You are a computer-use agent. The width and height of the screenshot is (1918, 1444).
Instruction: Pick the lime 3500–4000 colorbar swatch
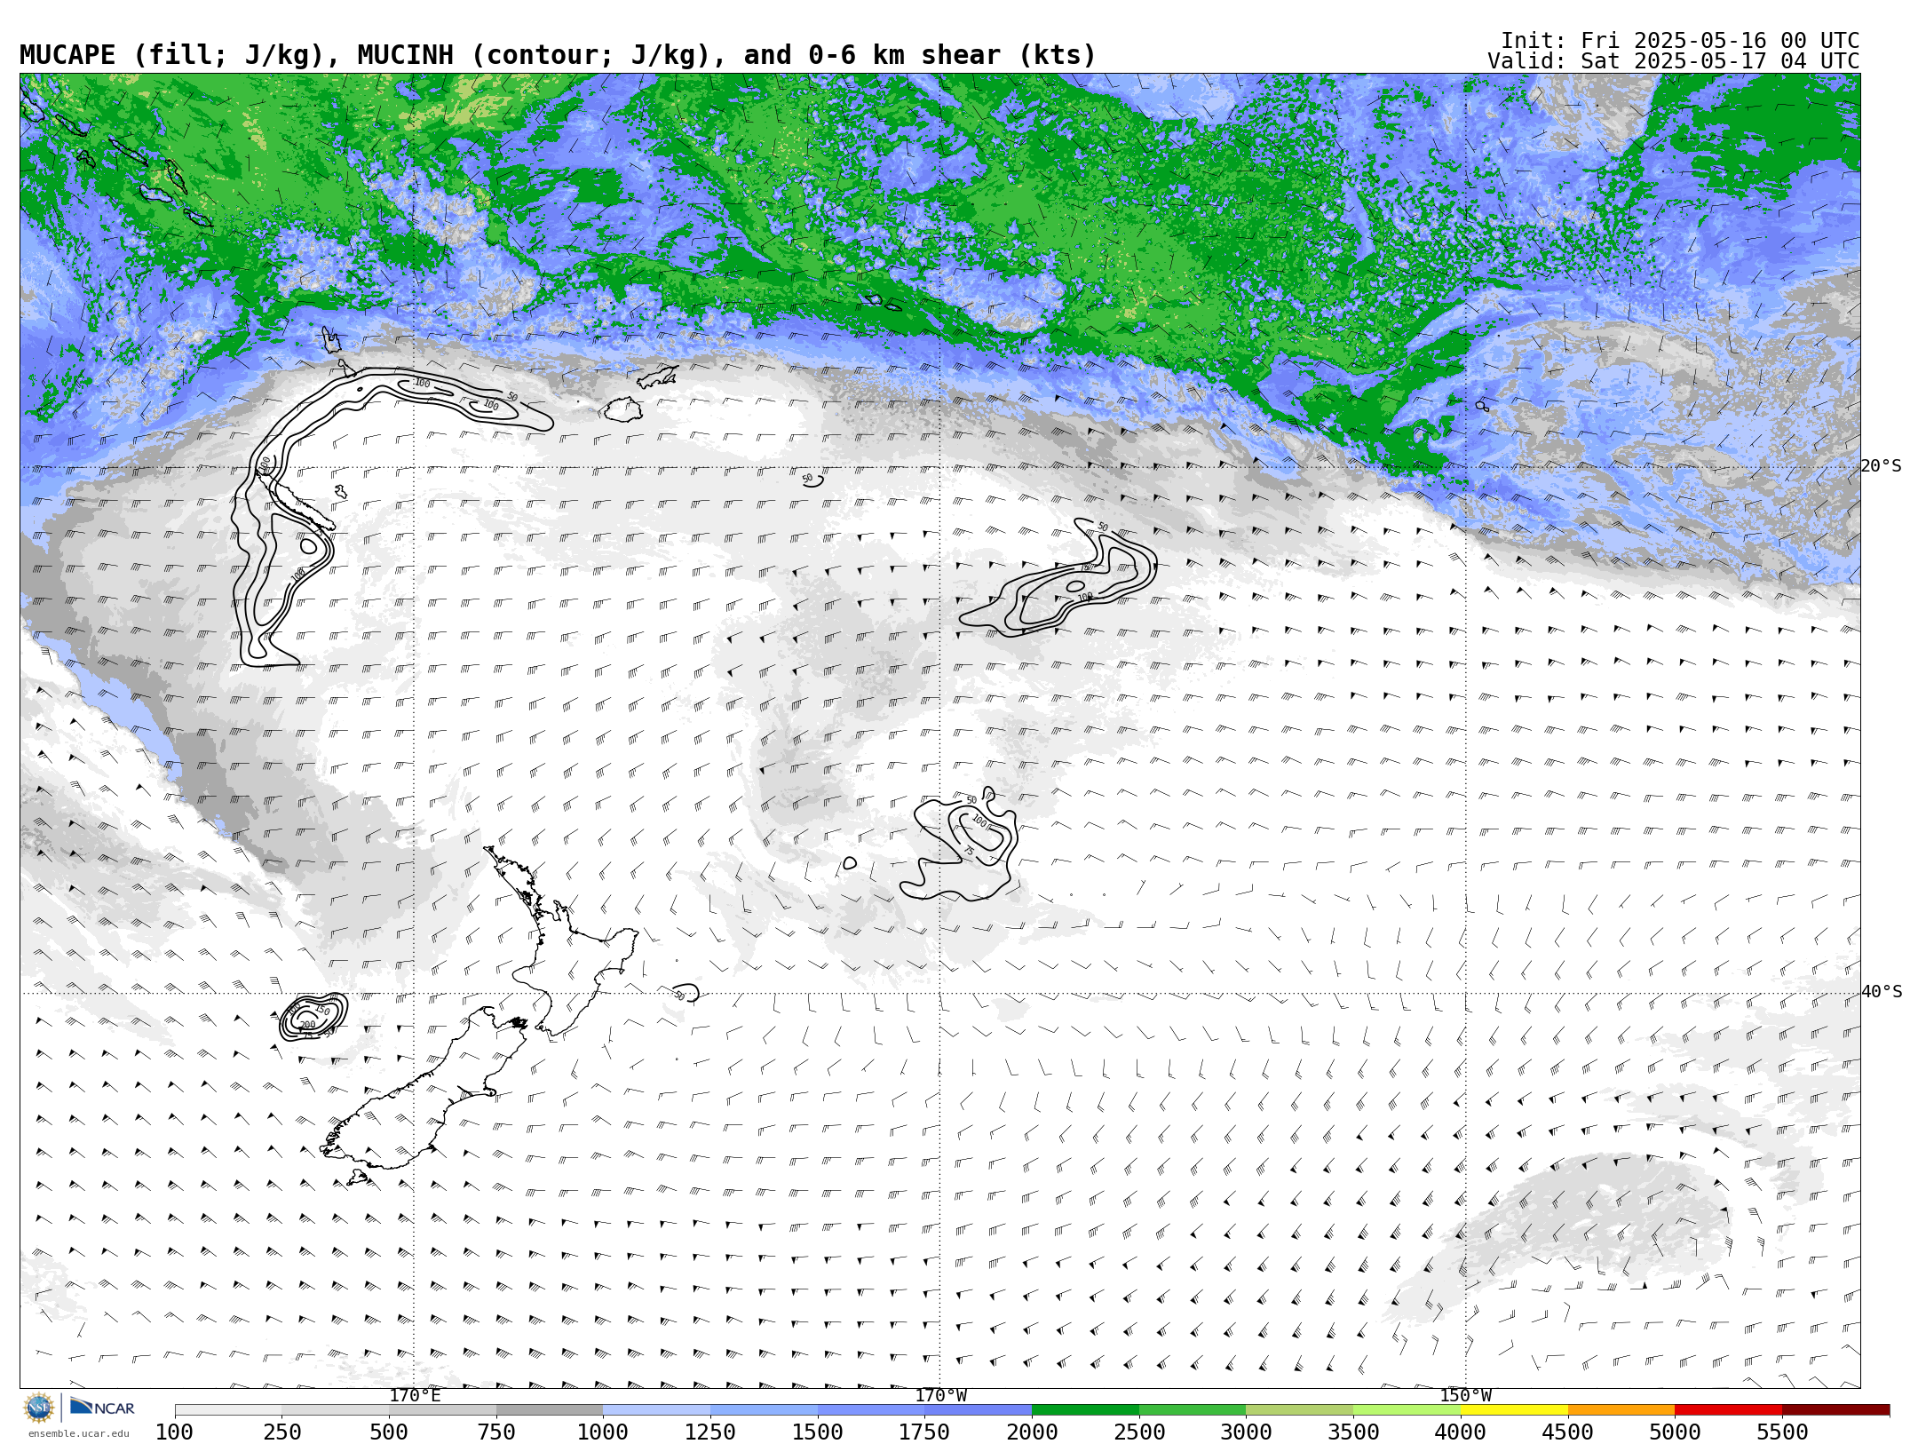click(1407, 1410)
